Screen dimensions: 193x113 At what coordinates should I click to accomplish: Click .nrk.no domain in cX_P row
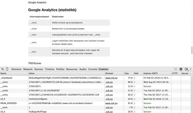click(109, 99)
